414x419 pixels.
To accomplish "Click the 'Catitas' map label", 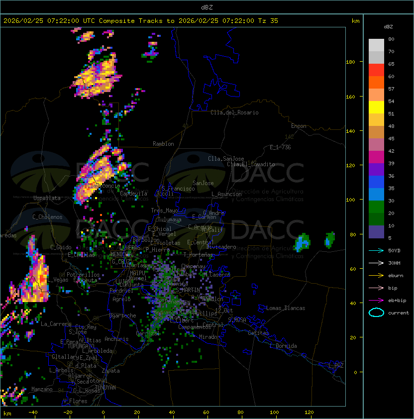I will pos(258,333).
